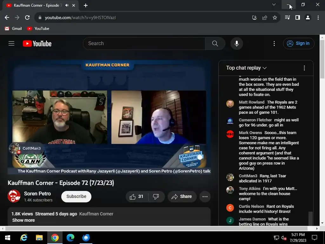
Task: Click muted volume icon in system tray
Action: [284, 238]
